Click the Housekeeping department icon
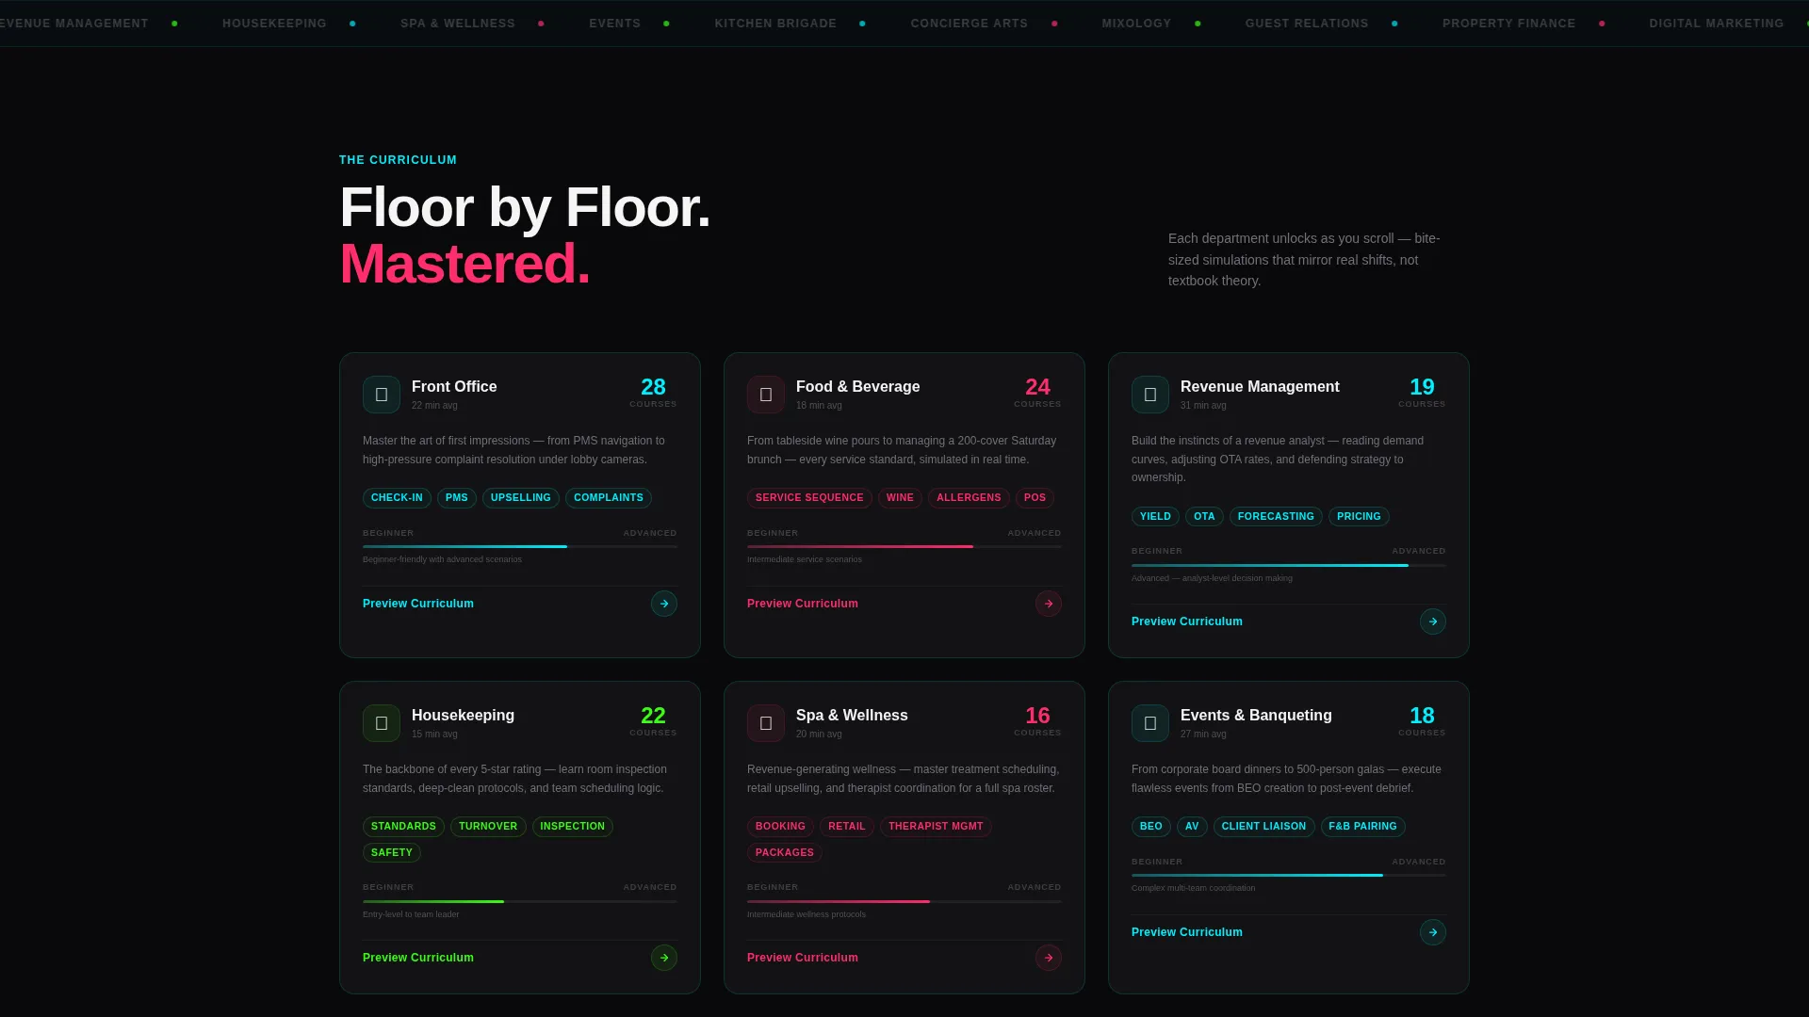 pyautogui.click(x=382, y=723)
